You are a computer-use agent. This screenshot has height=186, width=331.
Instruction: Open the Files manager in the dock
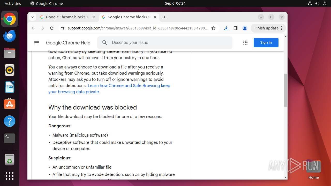point(10,53)
